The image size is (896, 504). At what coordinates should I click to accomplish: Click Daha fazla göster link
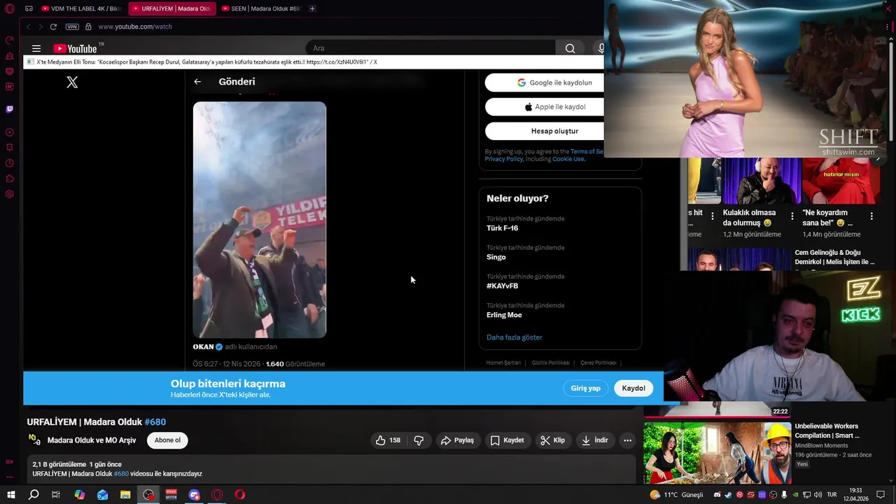(514, 337)
